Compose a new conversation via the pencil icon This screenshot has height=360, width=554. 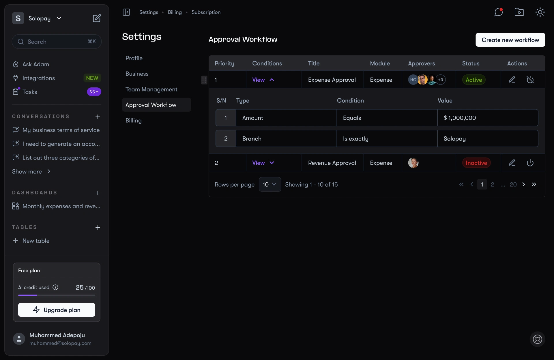(97, 18)
